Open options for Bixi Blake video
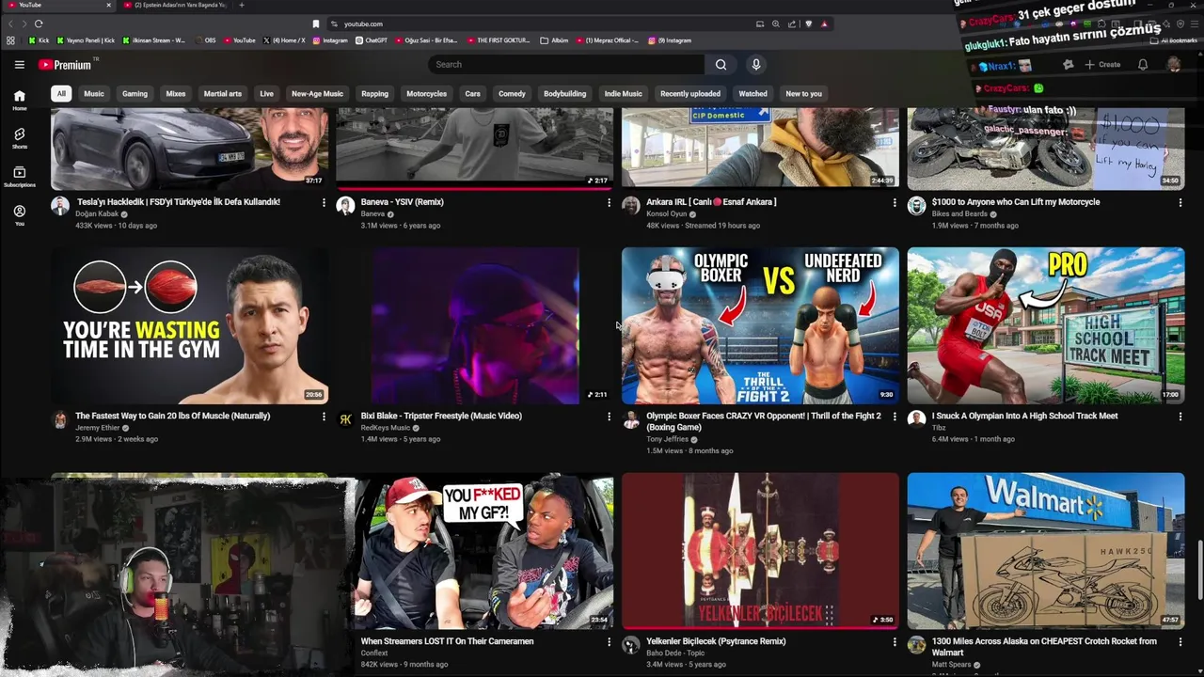1204x677 pixels. [x=609, y=416]
